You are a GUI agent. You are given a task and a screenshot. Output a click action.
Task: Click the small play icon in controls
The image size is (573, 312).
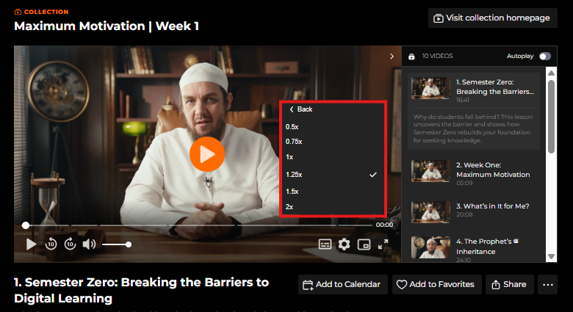(31, 244)
